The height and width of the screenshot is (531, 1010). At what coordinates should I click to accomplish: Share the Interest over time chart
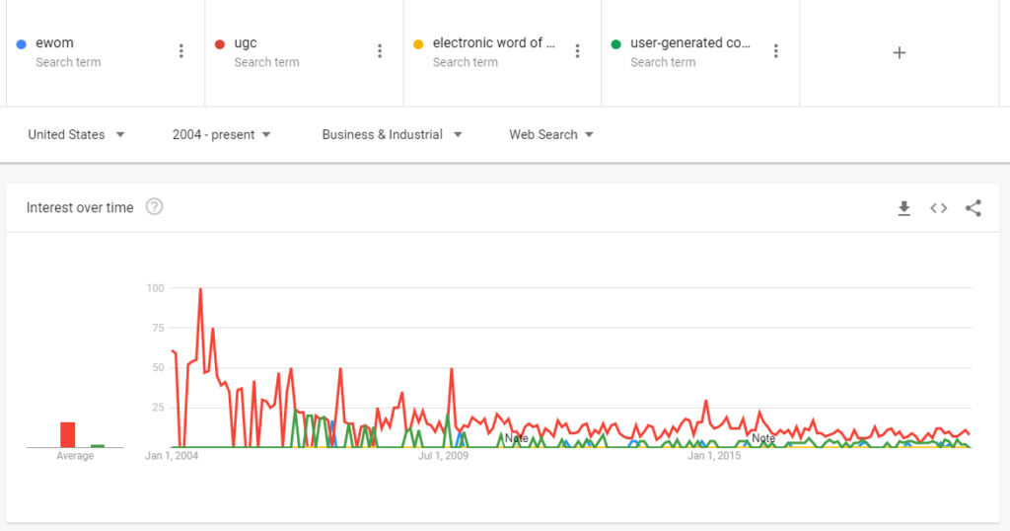pos(974,208)
